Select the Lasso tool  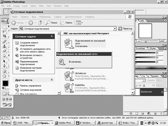(4, 32)
